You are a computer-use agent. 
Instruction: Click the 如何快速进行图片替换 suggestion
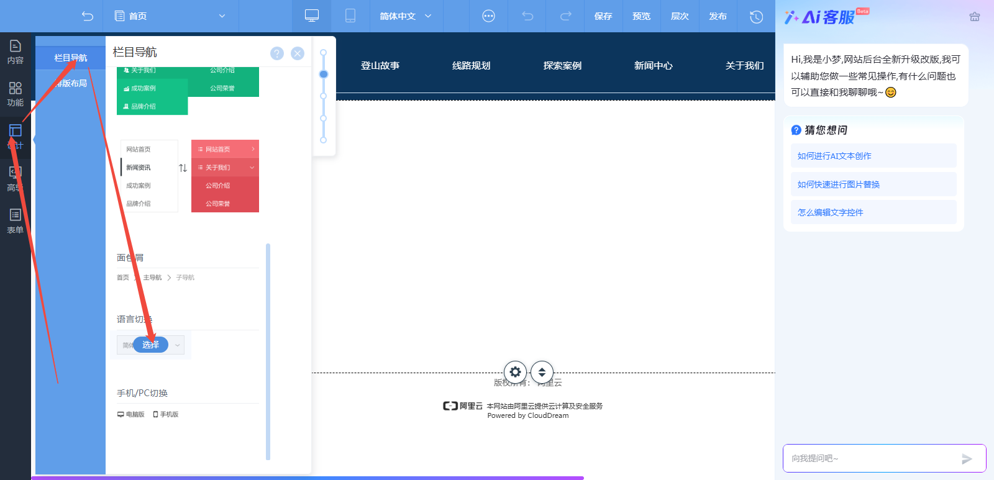tap(873, 184)
